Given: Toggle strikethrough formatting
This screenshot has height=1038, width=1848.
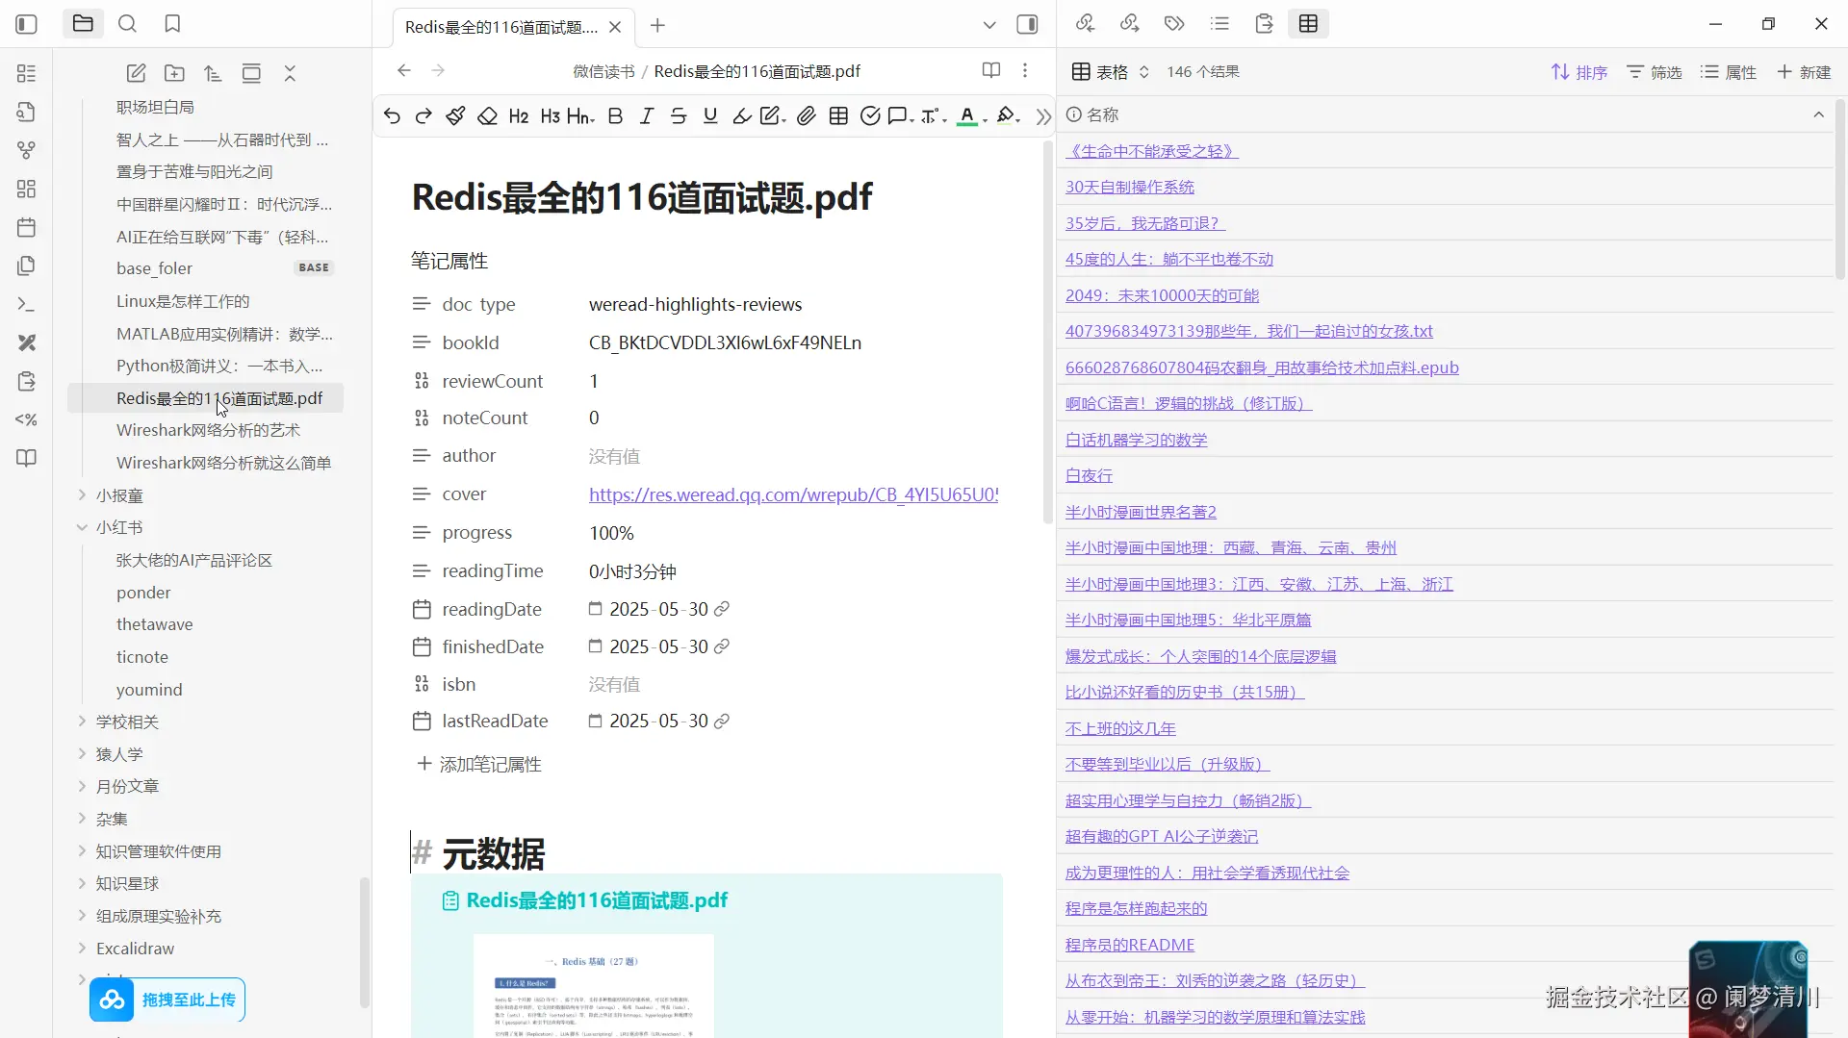Looking at the screenshot, I should click(678, 115).
